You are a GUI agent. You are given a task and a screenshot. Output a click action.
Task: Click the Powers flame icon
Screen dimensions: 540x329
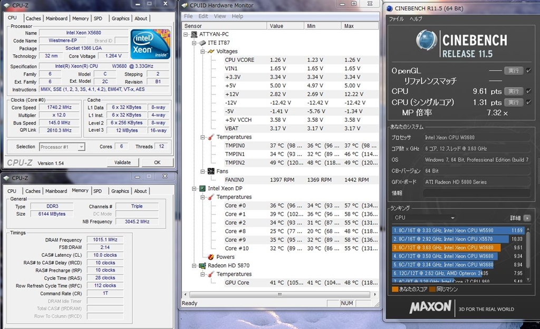tap(210, 257)
